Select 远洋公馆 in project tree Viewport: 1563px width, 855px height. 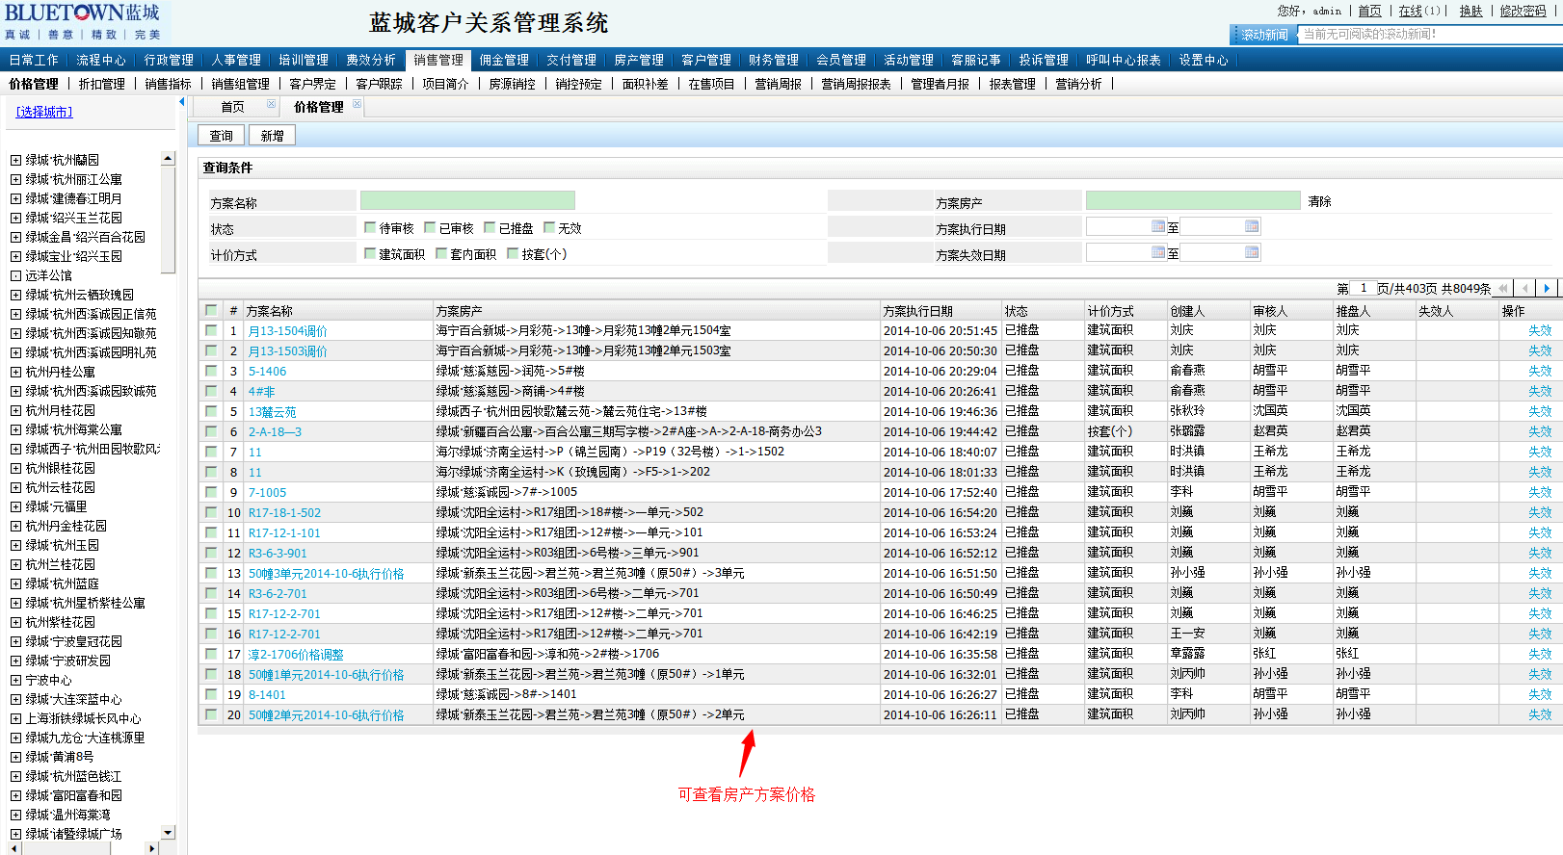[x=48, y=275]
